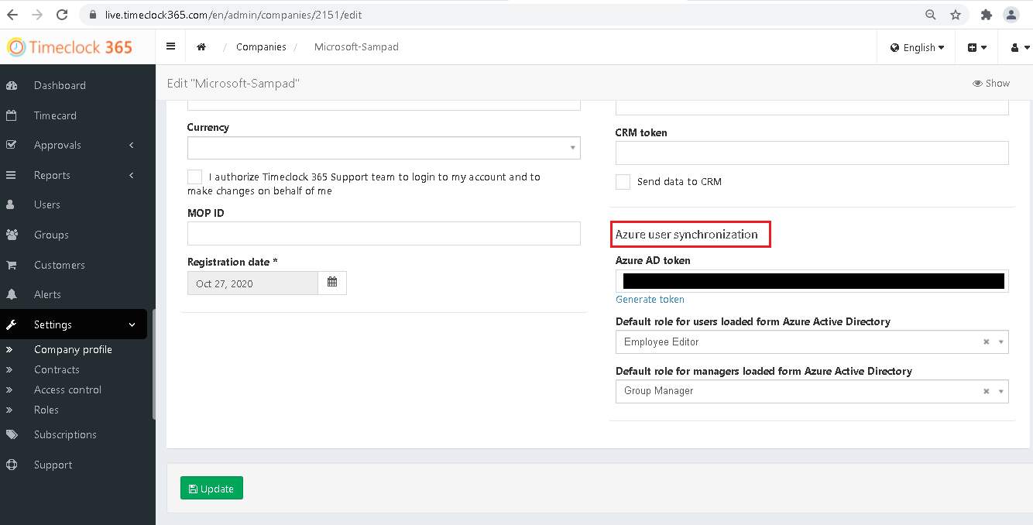1033x525 pixels.
Task: Reload the page with refresh icon
Action: click(x=63, y=15)
